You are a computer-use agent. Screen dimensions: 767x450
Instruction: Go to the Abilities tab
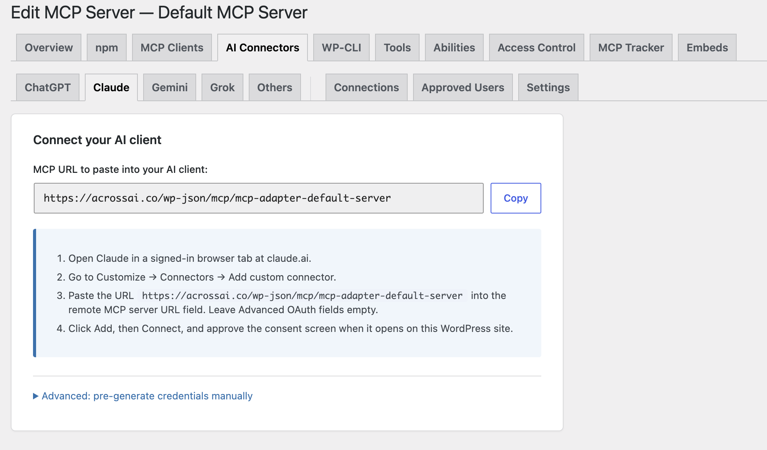point(454,48)
